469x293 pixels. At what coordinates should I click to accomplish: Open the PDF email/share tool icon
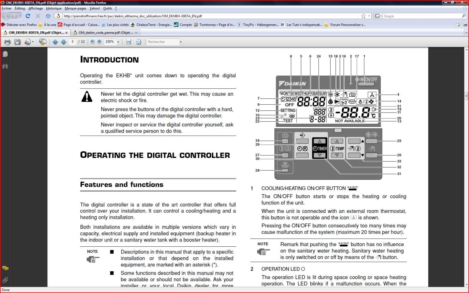tap(27, 42)
